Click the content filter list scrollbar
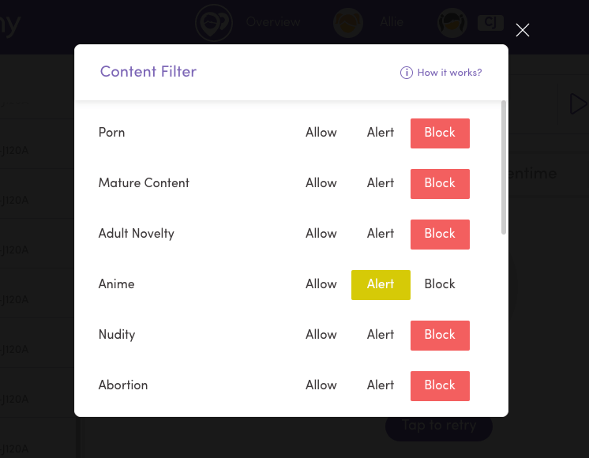This screenshot has height=458, width=589. [504, 167]
